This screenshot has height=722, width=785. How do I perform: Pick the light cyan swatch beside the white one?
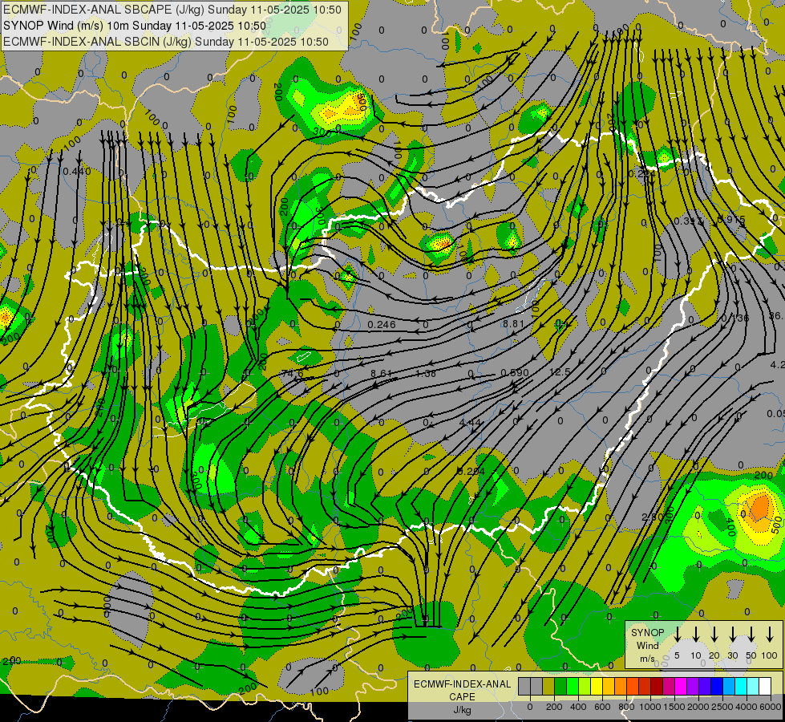click(753, 687)
